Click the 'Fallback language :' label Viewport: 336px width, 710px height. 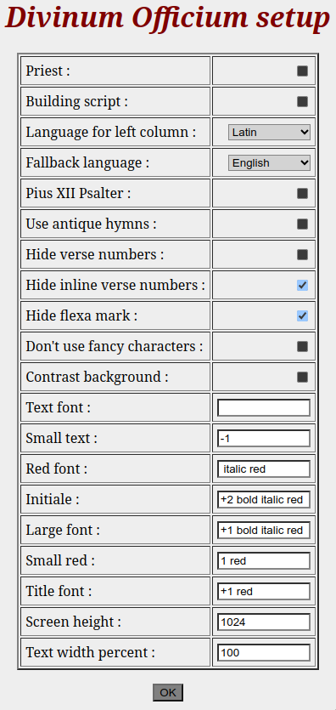(x=87, y=162)
